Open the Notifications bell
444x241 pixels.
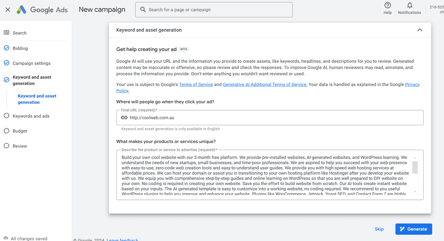point(409,5)
